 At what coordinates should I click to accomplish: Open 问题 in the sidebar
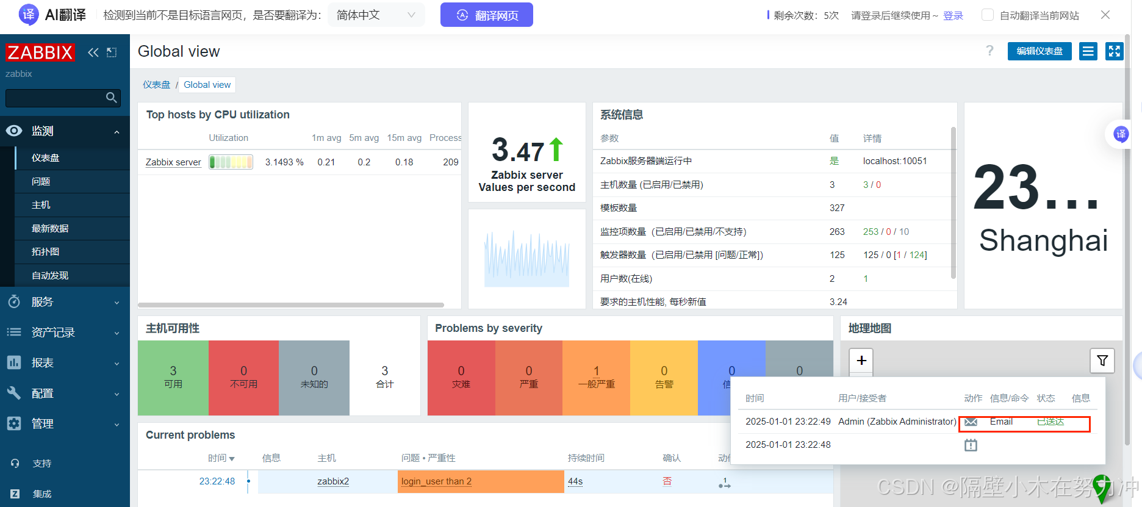tap(41, 181)
